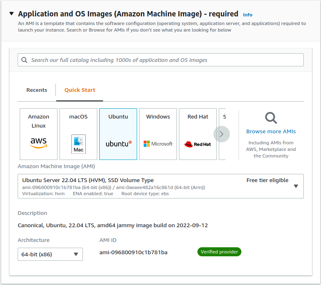The height and width of the screenshot is (285, 321).
Task: Click the Mac Finder logo icon
Action: coord(79,144)
